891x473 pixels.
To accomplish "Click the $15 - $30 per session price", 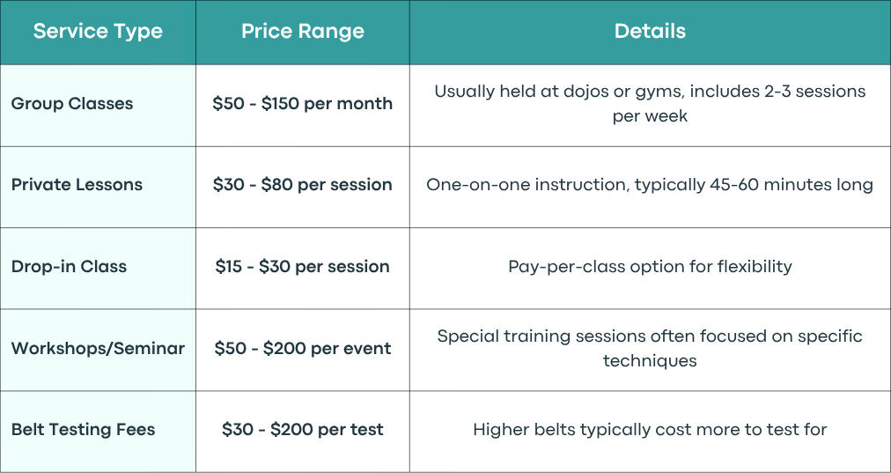I will click(303, 267).
